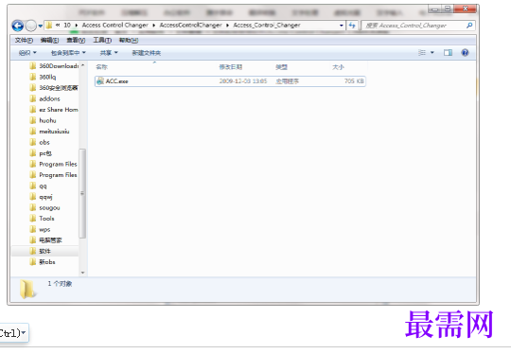Screen dimensions: 511x354
Task: Click the navigation pane scrollbar thumb
Action: tap(82, 194)
